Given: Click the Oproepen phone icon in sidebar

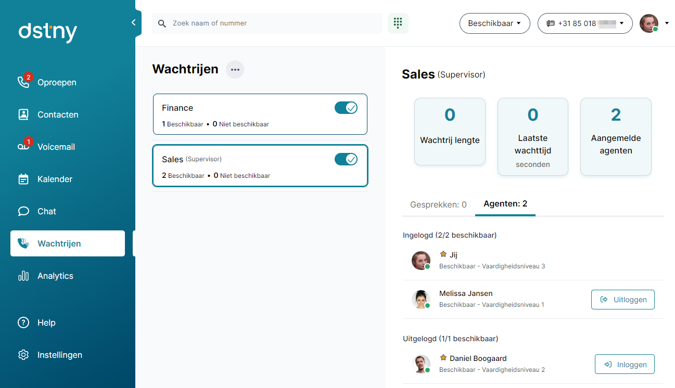Looking at the screenshot, I should click(23, 82).
